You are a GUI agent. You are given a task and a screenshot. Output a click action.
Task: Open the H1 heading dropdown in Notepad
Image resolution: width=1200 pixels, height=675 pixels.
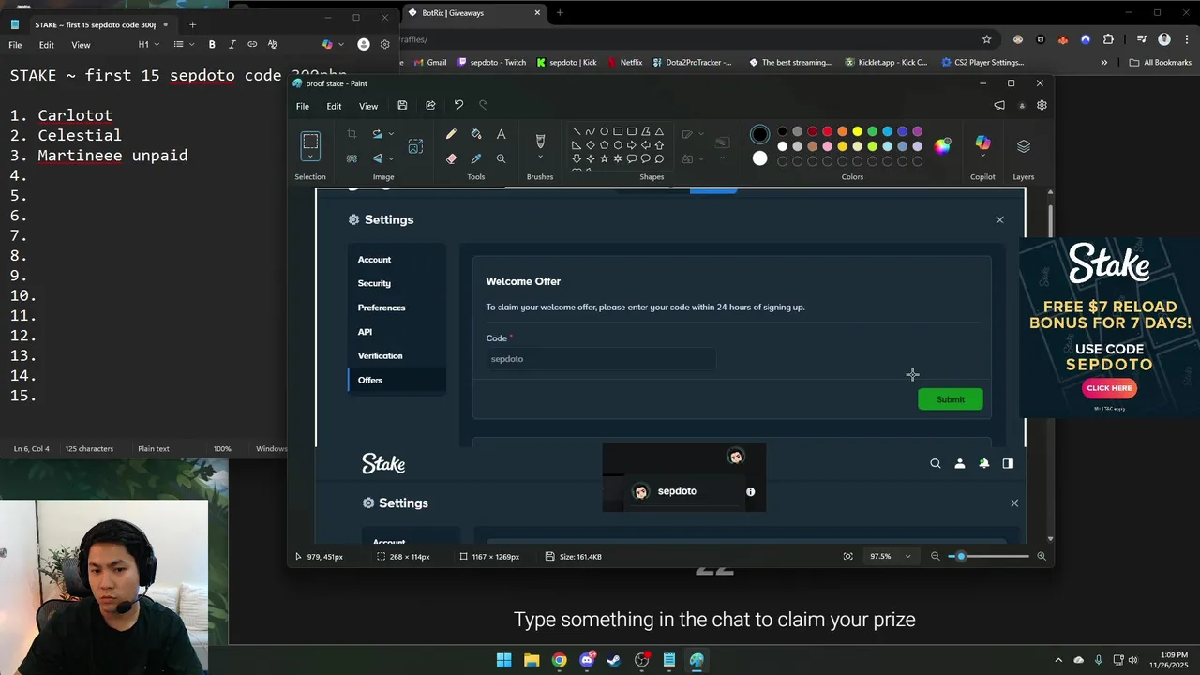[149, 45]
